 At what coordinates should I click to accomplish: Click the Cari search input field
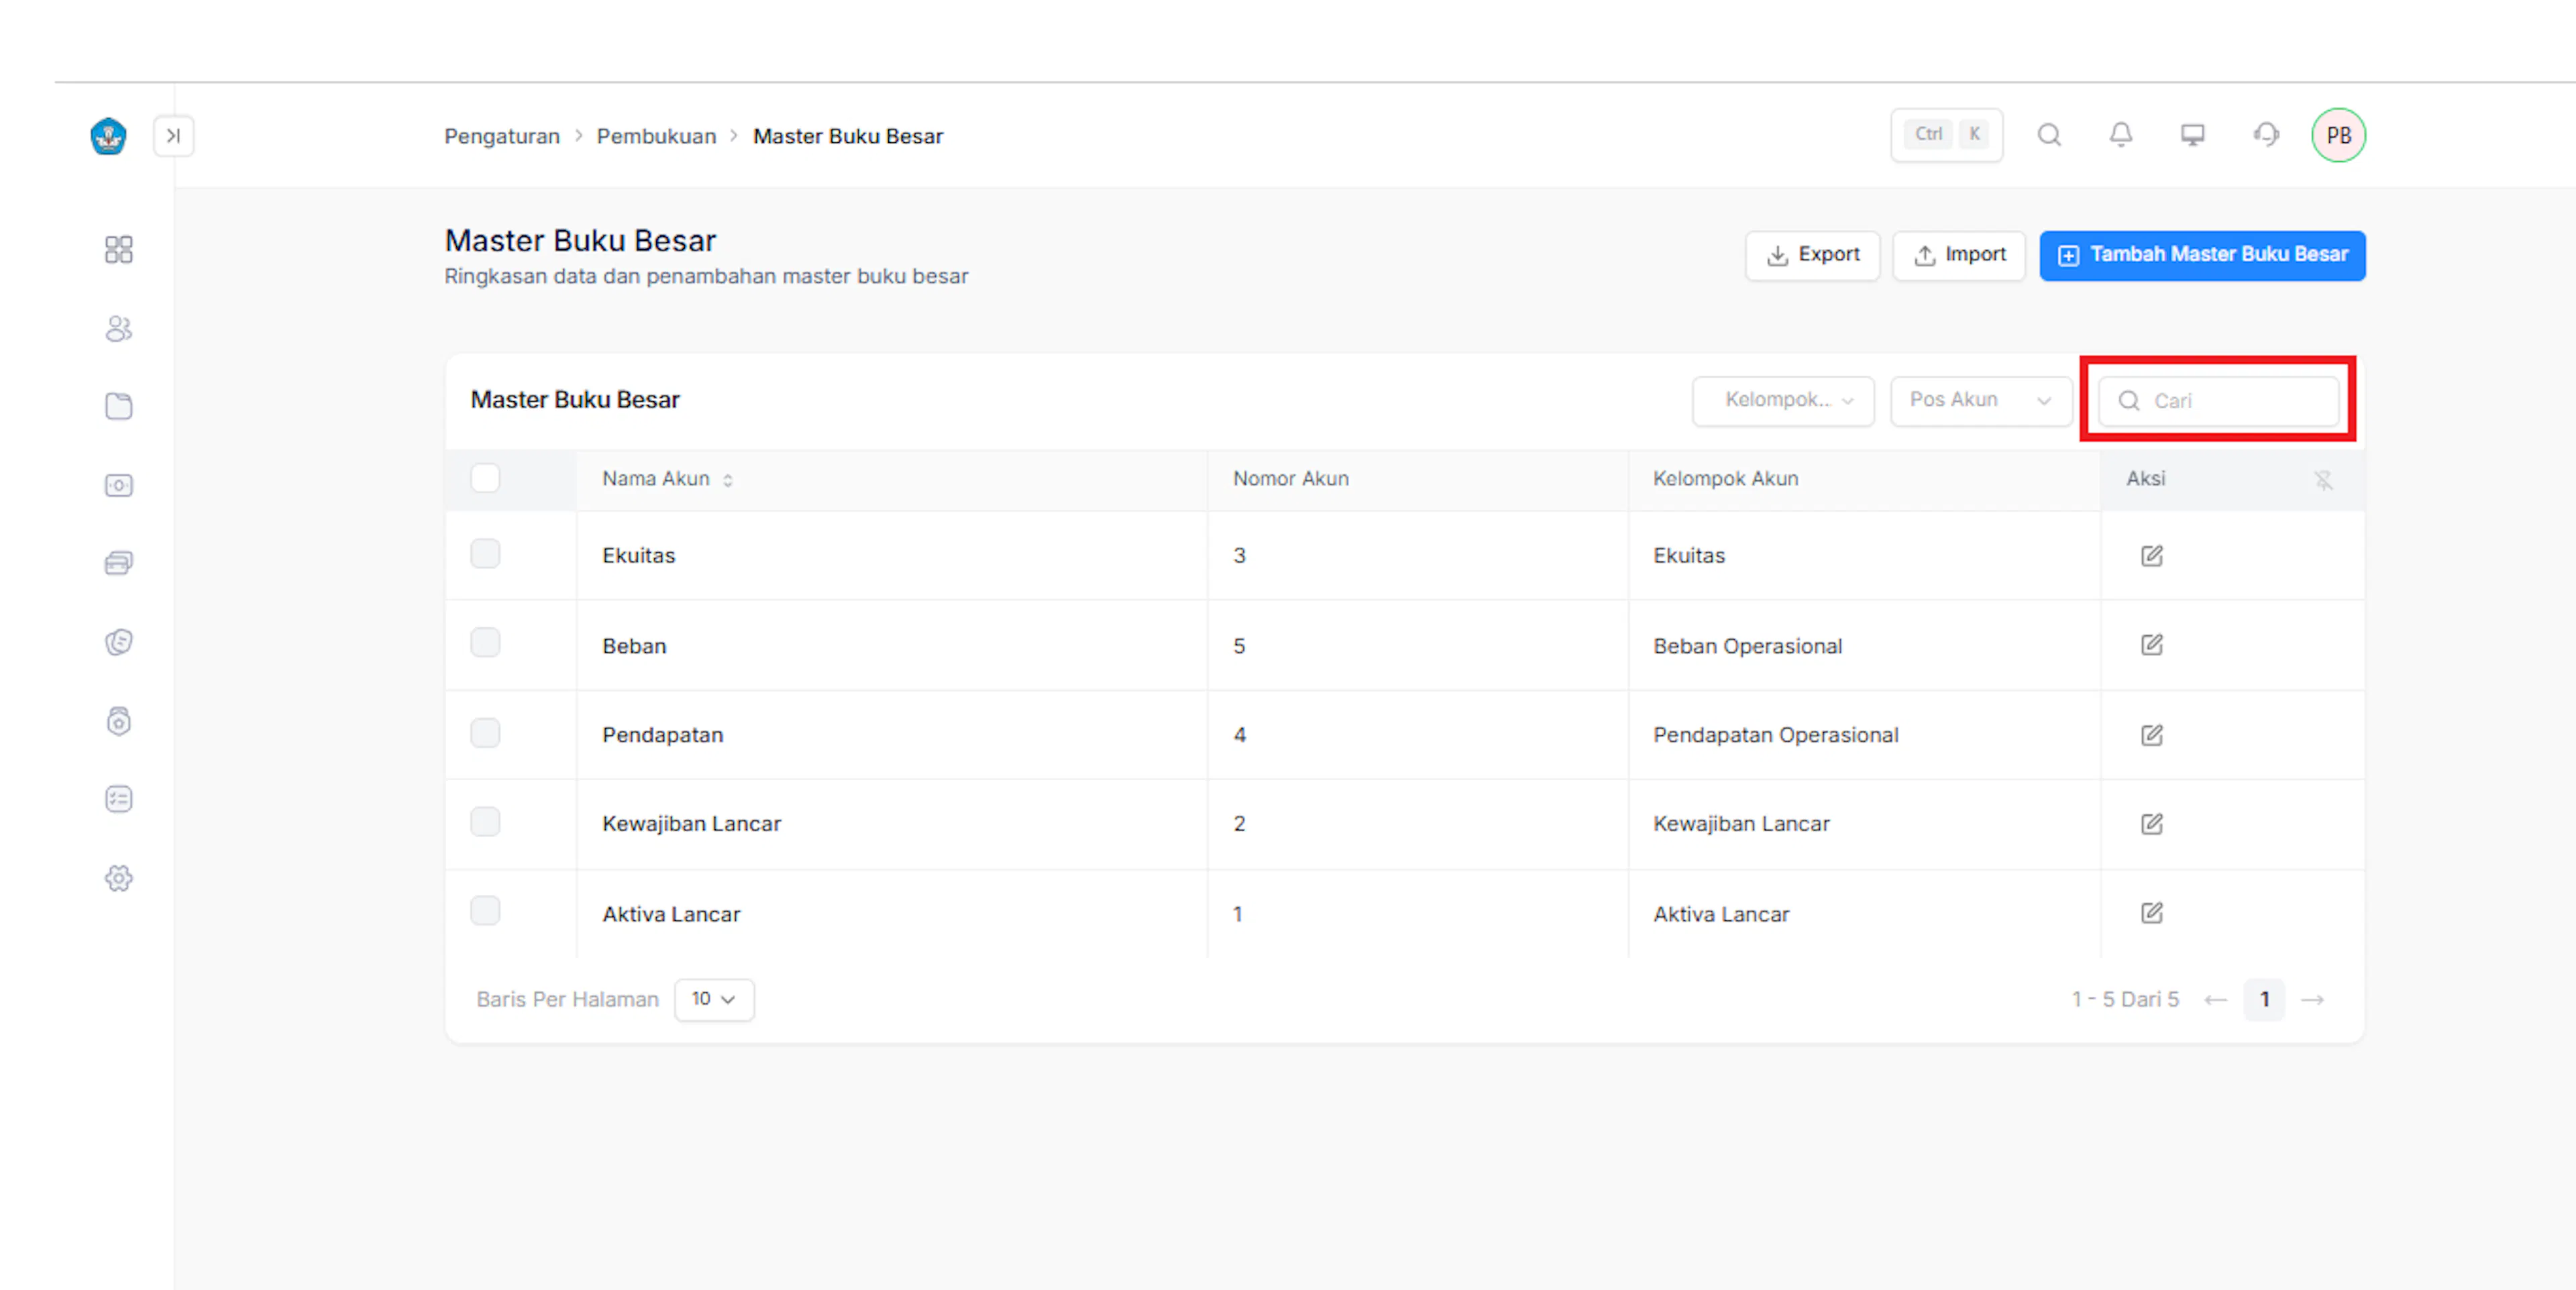2218,401
